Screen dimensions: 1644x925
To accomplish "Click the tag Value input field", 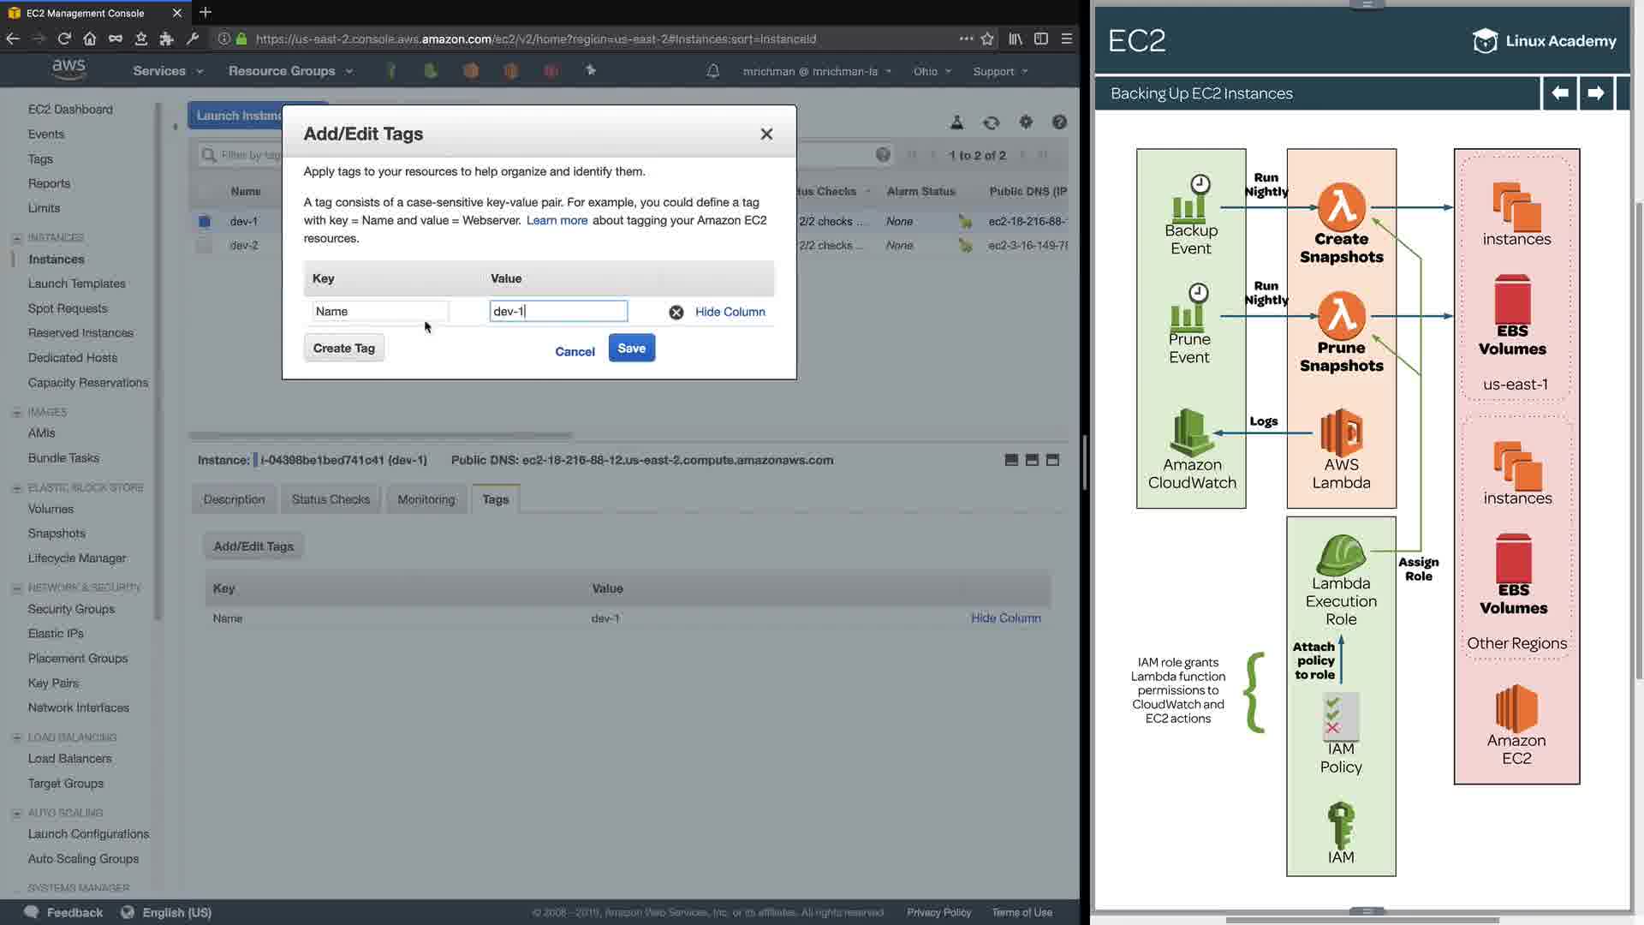I will coord(557,311).
